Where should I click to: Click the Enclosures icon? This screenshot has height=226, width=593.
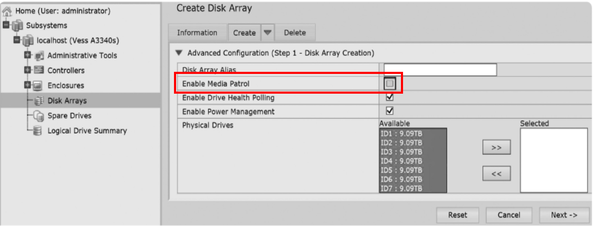[39, 86]
